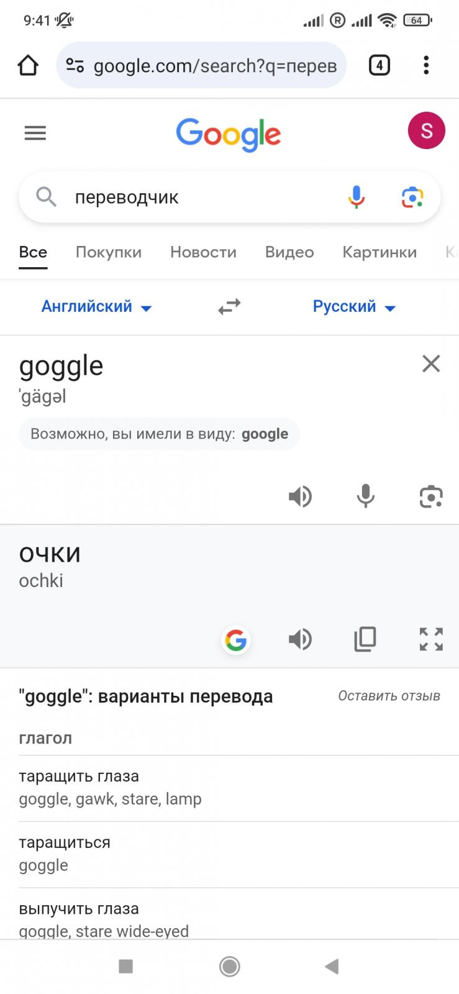Click Оставить отзыв feedback link
459x994 pixels.
(389, 696)
